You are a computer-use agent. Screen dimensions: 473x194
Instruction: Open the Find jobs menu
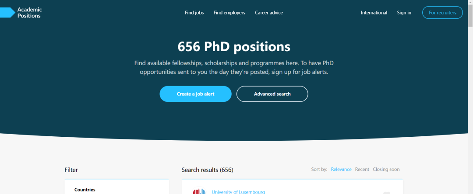click(x=194, y=13)
